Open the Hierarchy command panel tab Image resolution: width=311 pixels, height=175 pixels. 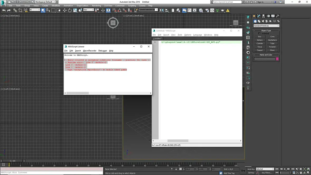click(x=264, y=16)
